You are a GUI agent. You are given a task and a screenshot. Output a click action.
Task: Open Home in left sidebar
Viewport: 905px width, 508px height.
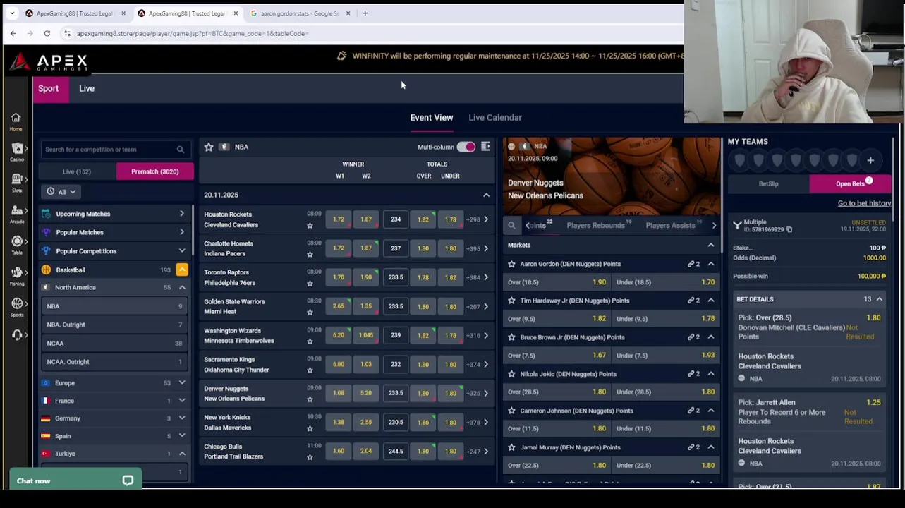pyautogui.click(x=16, y=121)
